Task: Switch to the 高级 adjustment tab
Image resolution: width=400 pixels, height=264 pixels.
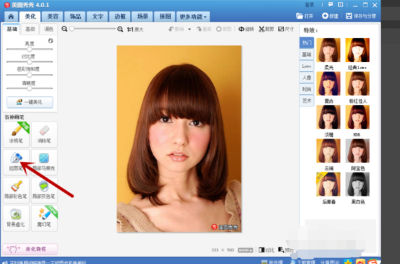Action: click(30, 29)
